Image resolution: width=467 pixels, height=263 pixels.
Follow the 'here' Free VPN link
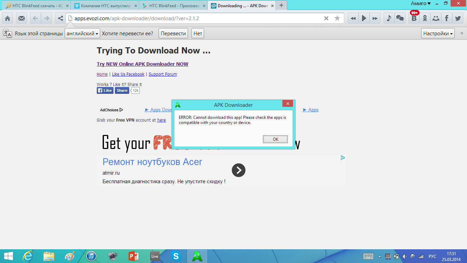(161, 120)
